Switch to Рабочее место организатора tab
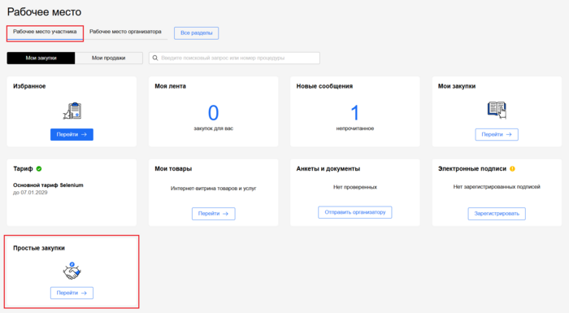This screenshot has height=313, width=569. [125, 32]
